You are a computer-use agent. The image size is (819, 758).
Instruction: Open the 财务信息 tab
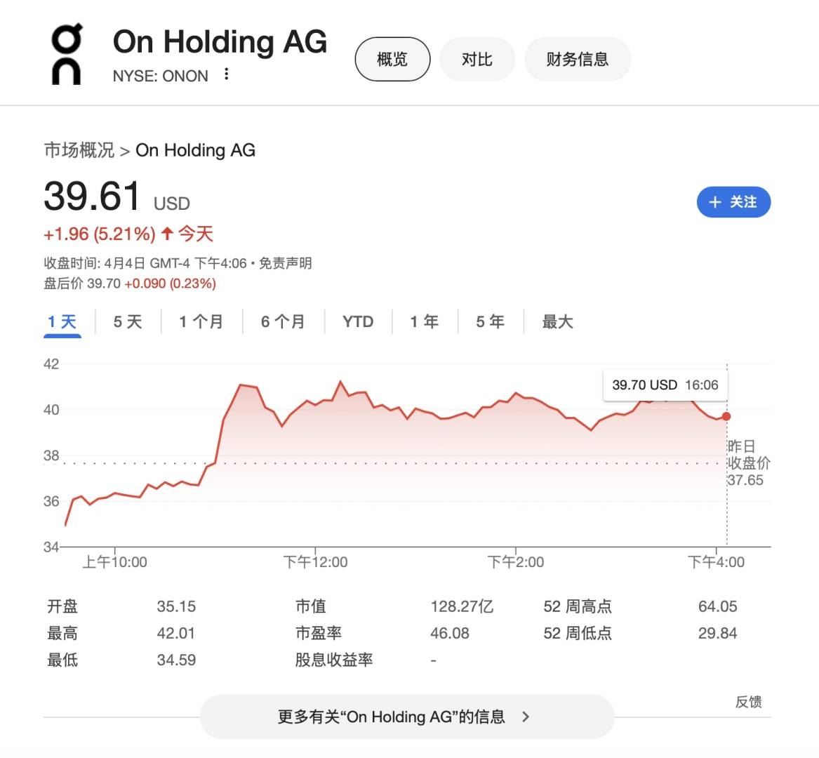tap(577, 59)
